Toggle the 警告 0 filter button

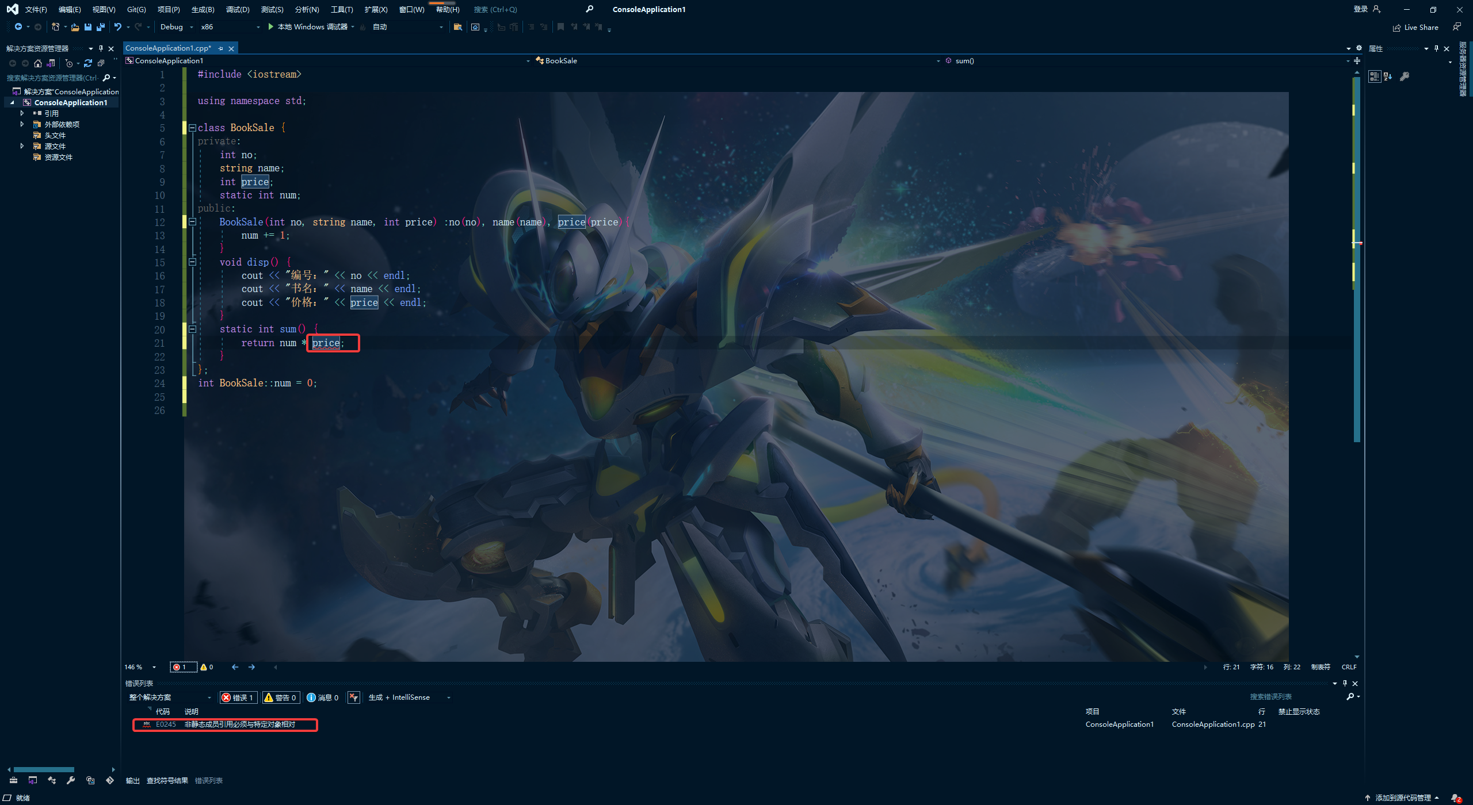click(281, 697)
